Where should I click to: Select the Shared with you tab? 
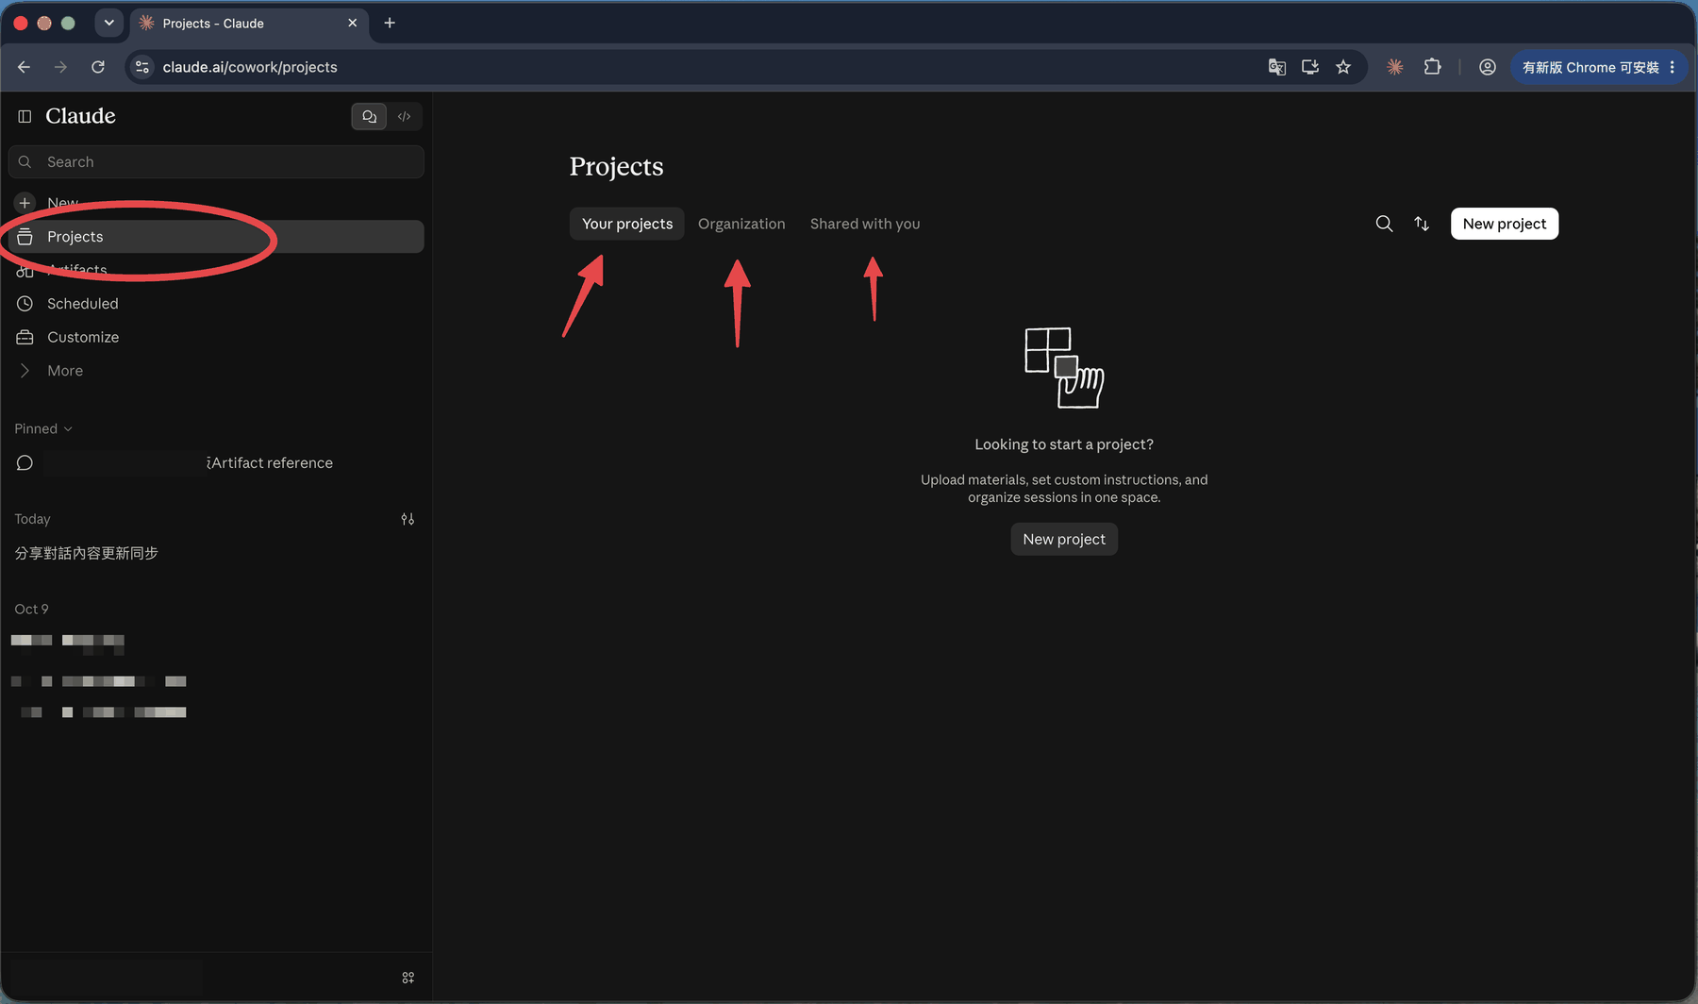(865, 224)
